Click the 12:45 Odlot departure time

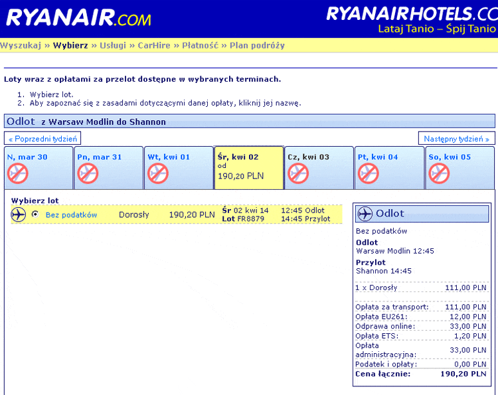coord(303,210)
